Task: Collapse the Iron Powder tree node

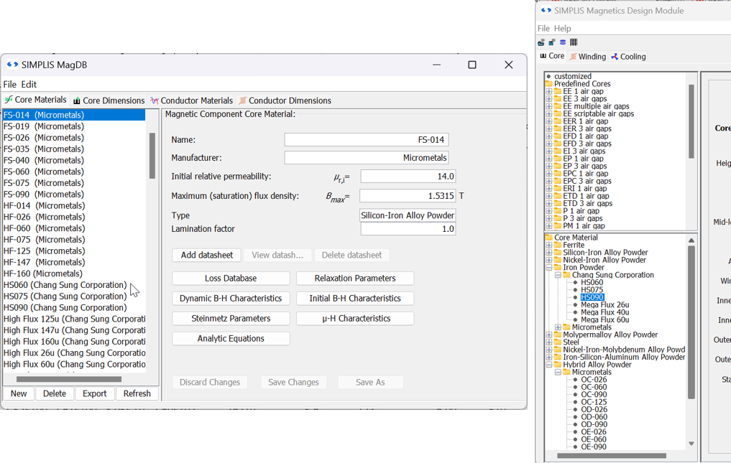Action: tap(549, 268)
